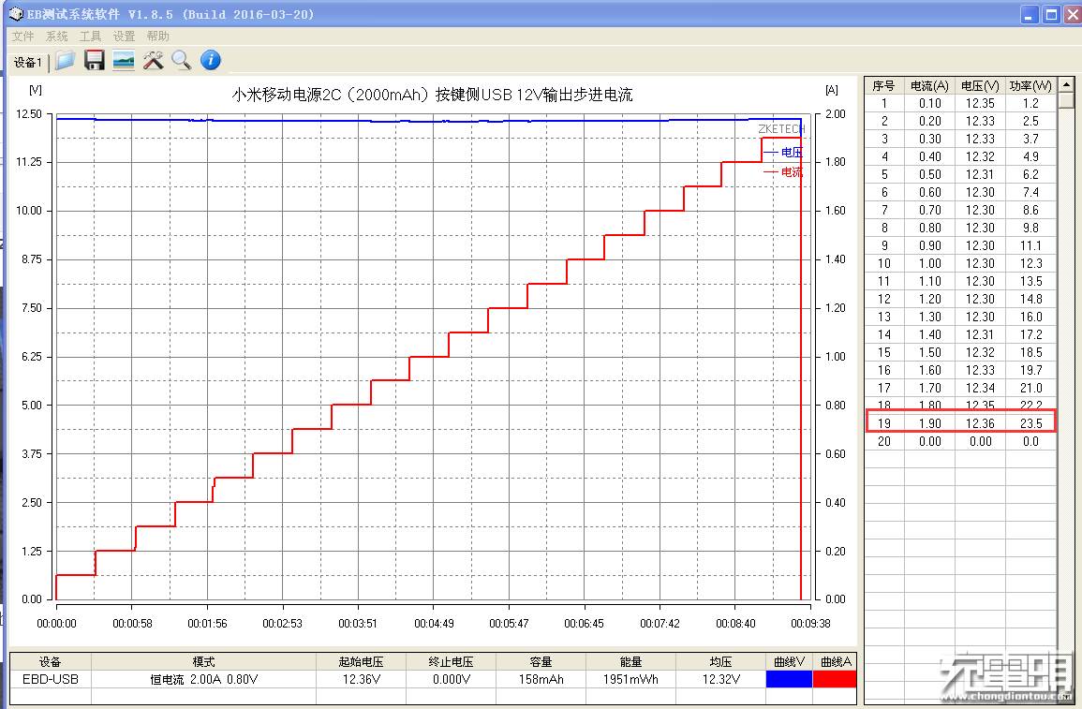
Task: Click the 均压 column header
Action: [721, 661]
